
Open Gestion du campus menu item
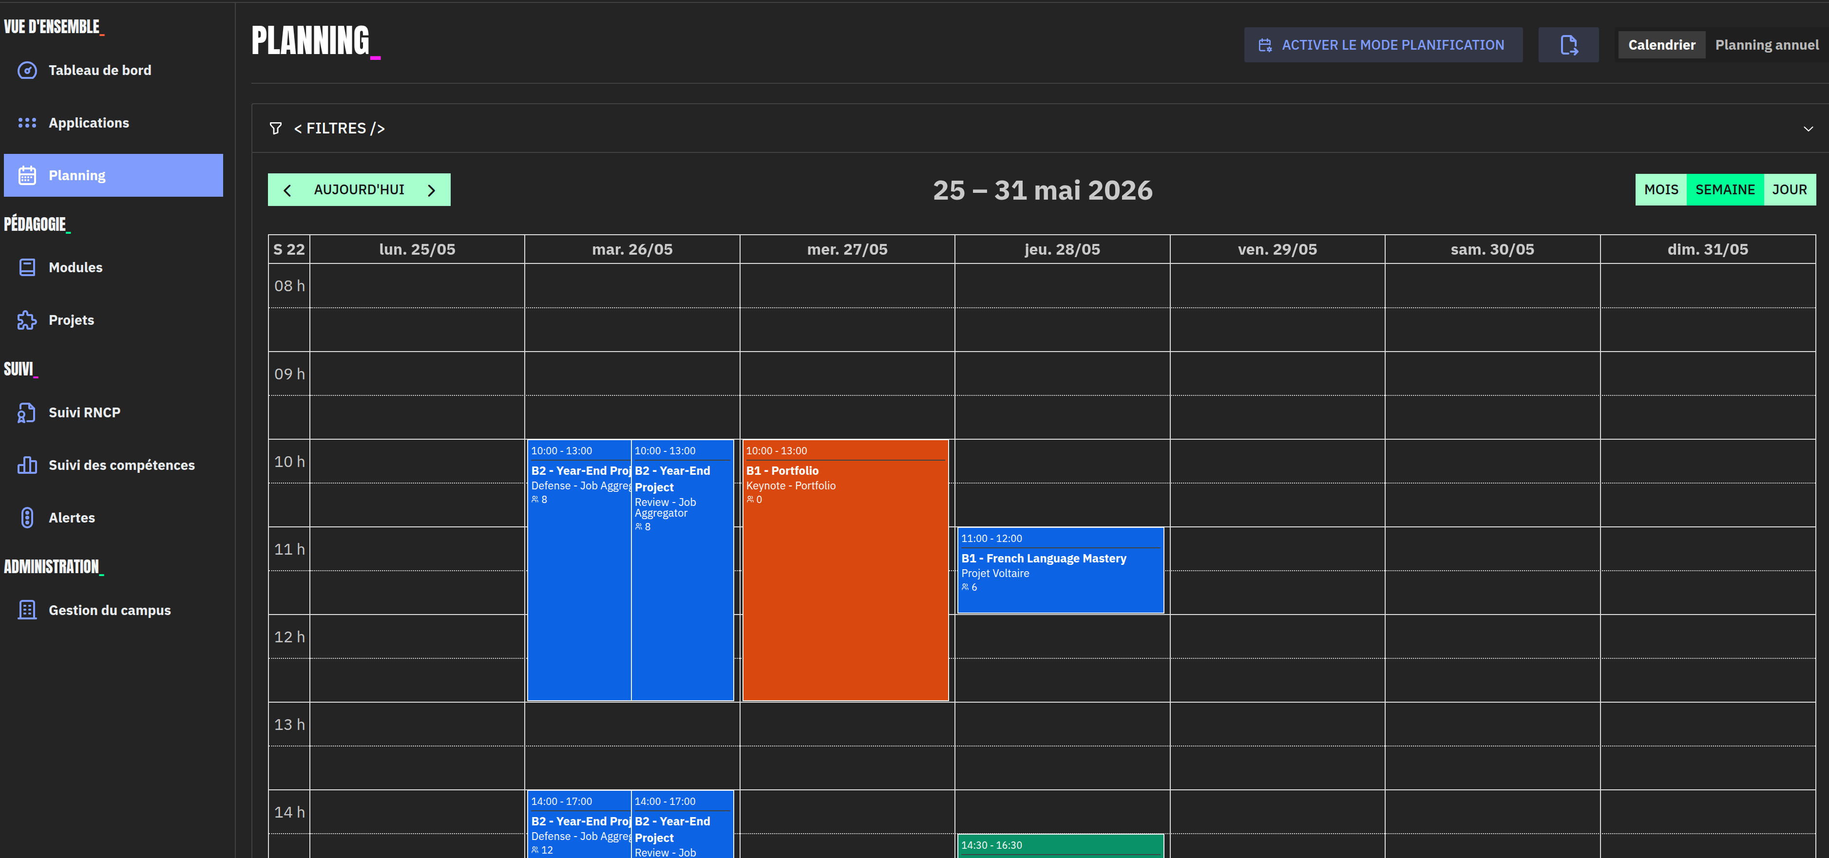pyautogui.click(x=114, y=610)
